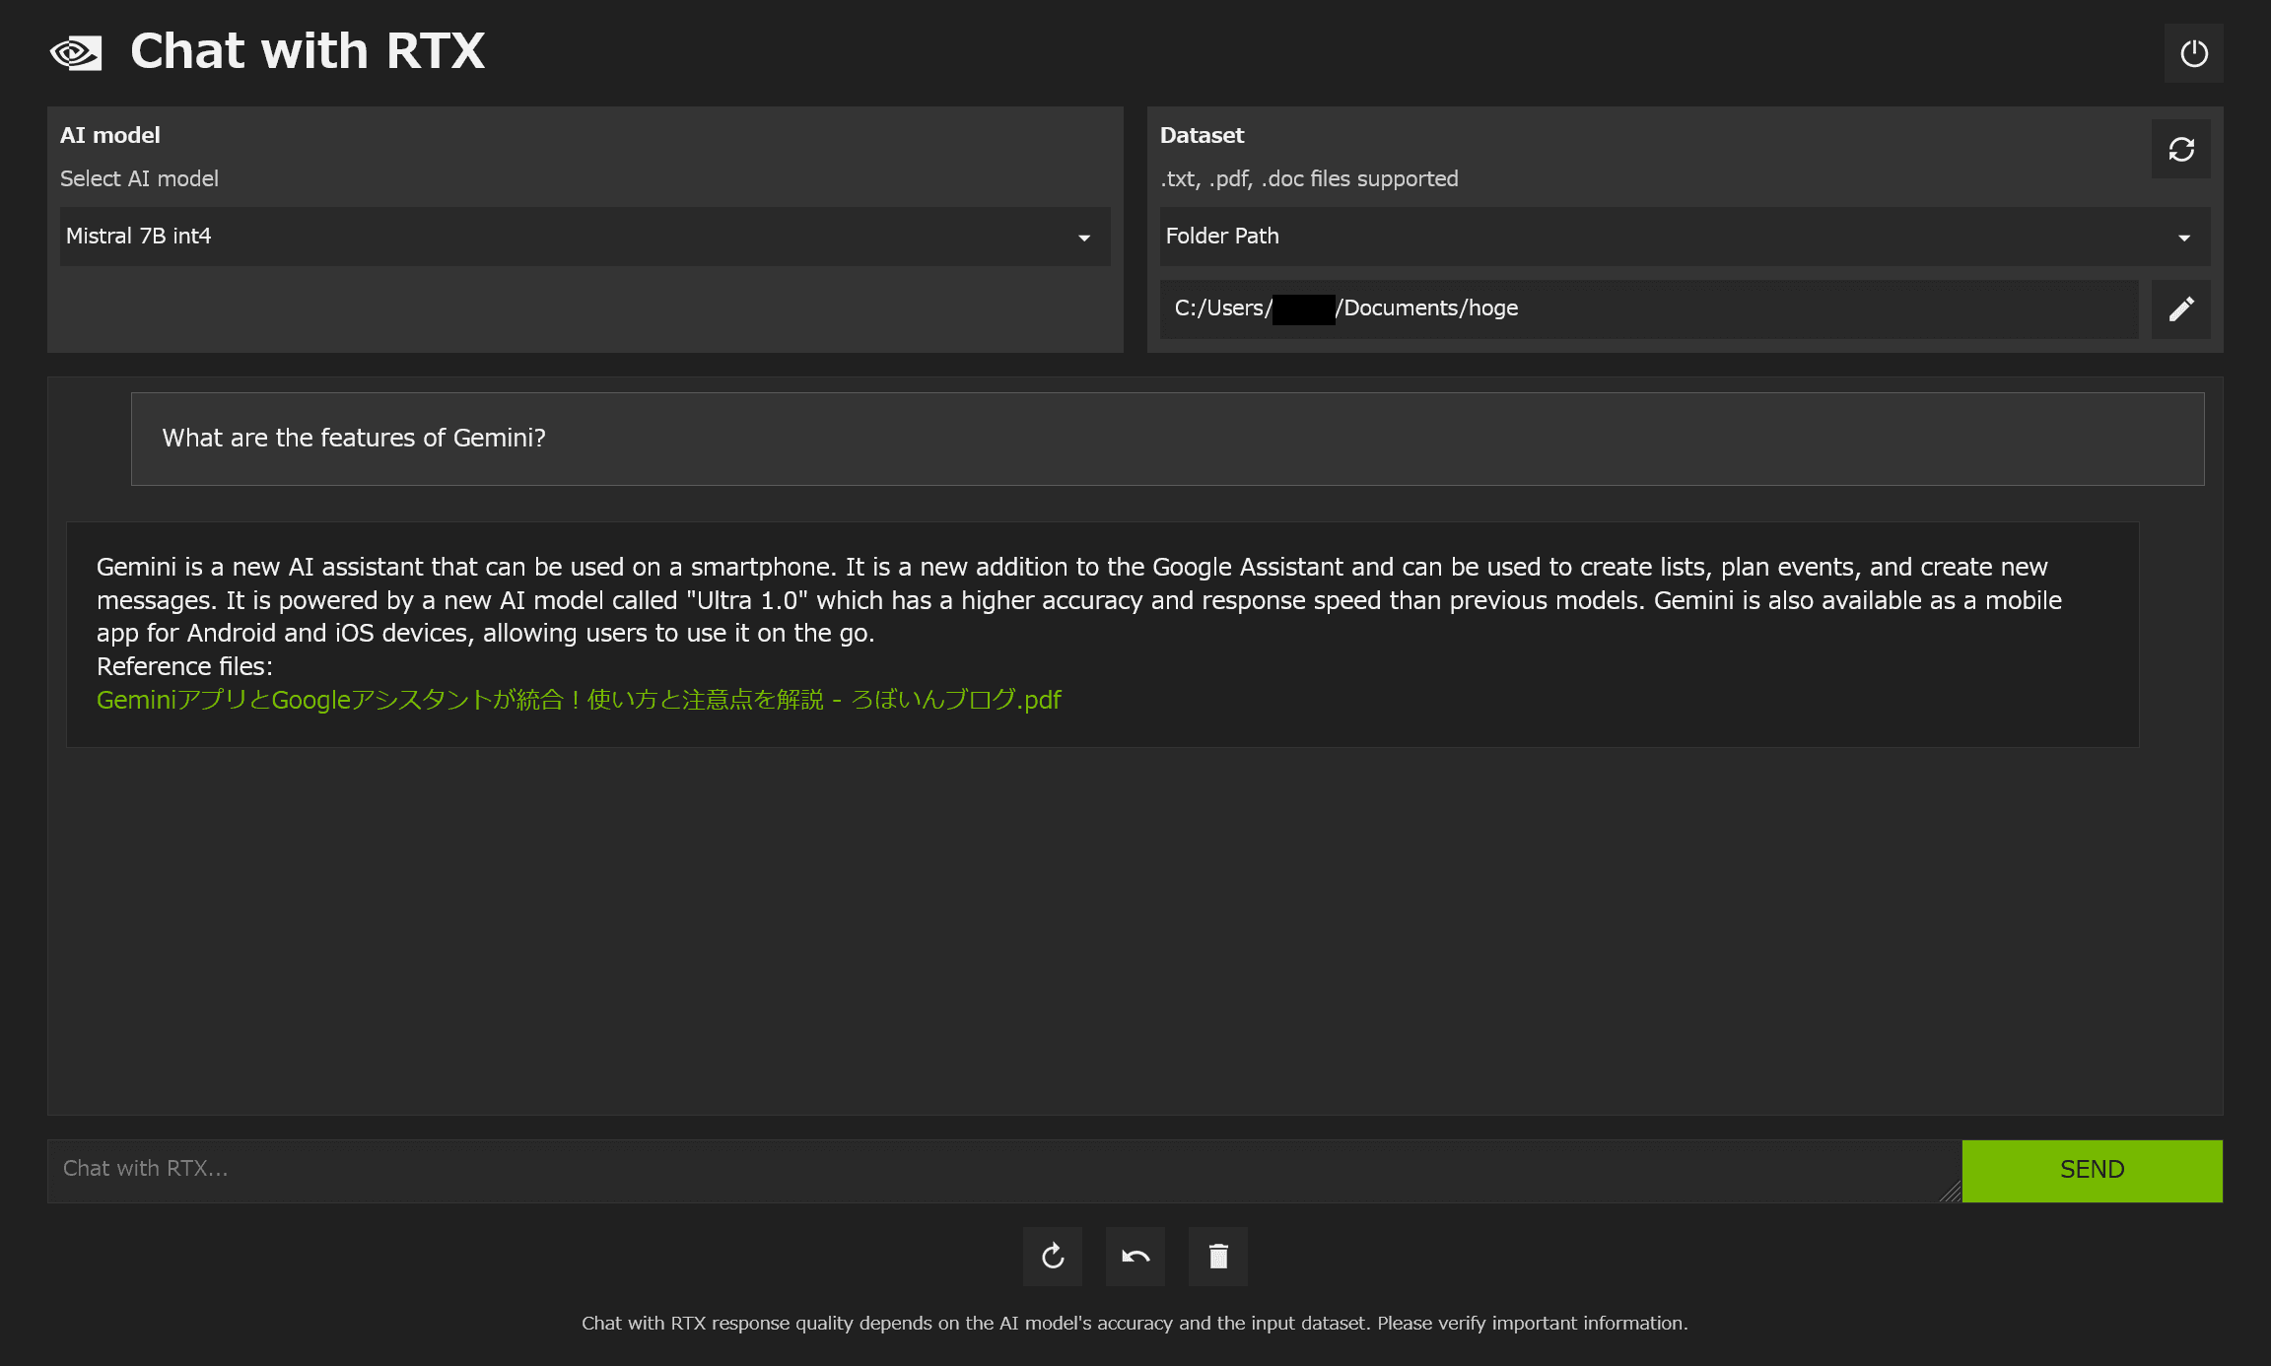Click the "Chat with RTX" title heading
2271x1366 pixels.
pos(308,51)
